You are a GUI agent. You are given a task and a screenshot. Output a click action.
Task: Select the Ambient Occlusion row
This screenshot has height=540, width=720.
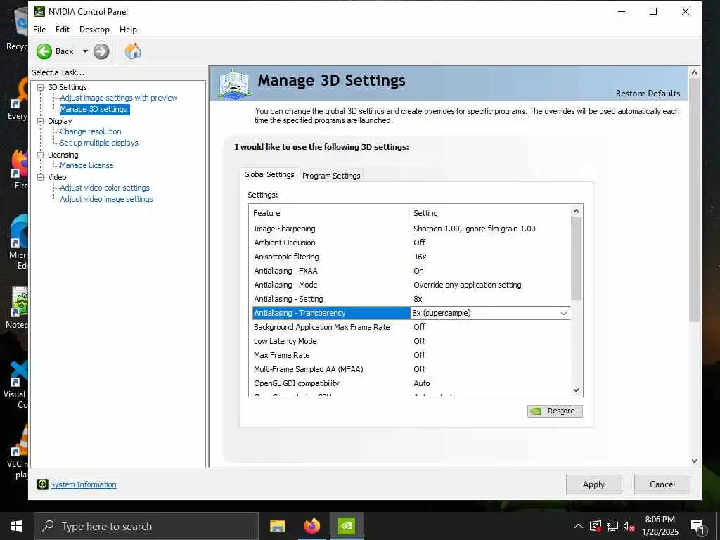[411, 243]
